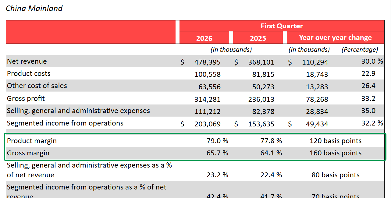This screenshot has height=198, width=391.
Task: Click the Product costs change 18,743
Action: 317,74
